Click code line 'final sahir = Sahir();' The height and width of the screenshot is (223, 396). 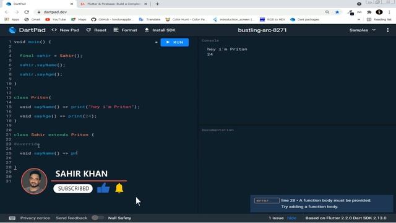coord(51,56)
